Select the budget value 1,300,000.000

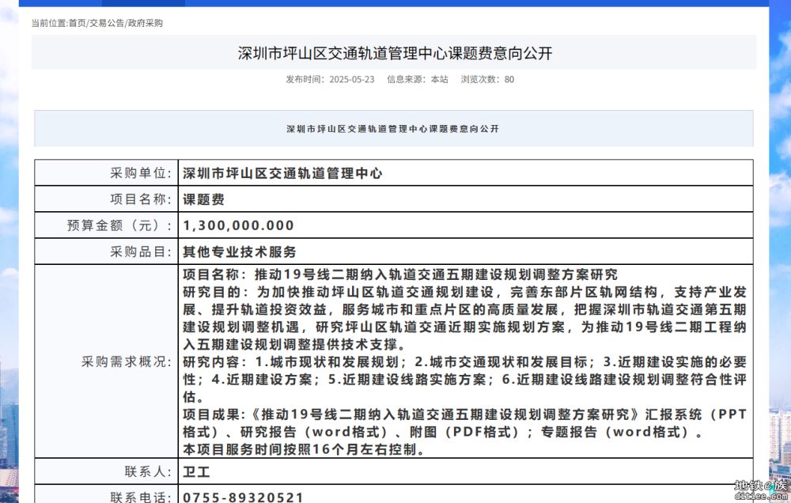coord(238,225)
